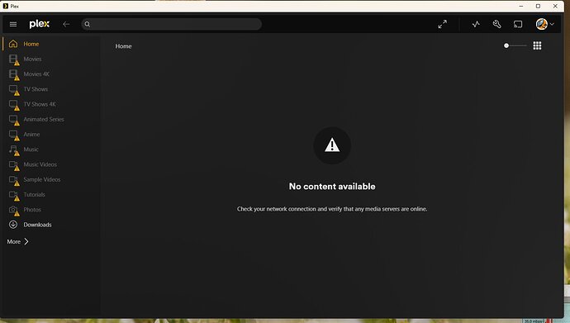570x323 pixels.
Task: Open settings via wrench icon
Action: [x=497, y=24]
